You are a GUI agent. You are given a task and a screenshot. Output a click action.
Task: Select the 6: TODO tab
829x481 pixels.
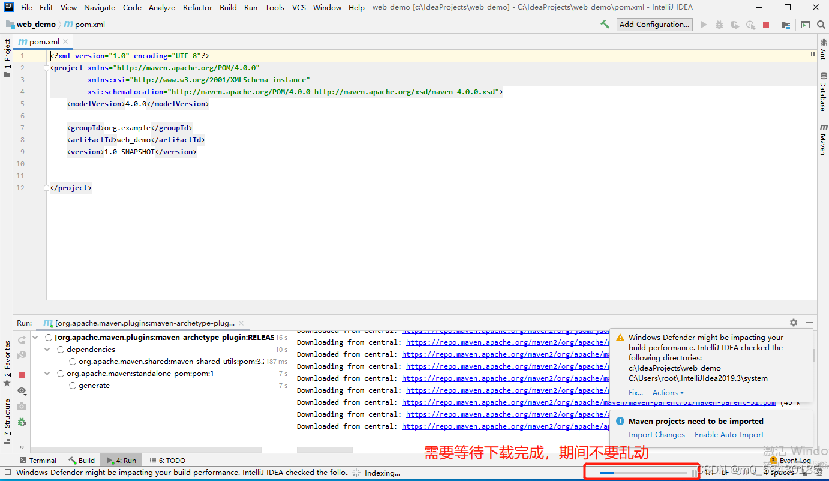[x=167, y=460]
